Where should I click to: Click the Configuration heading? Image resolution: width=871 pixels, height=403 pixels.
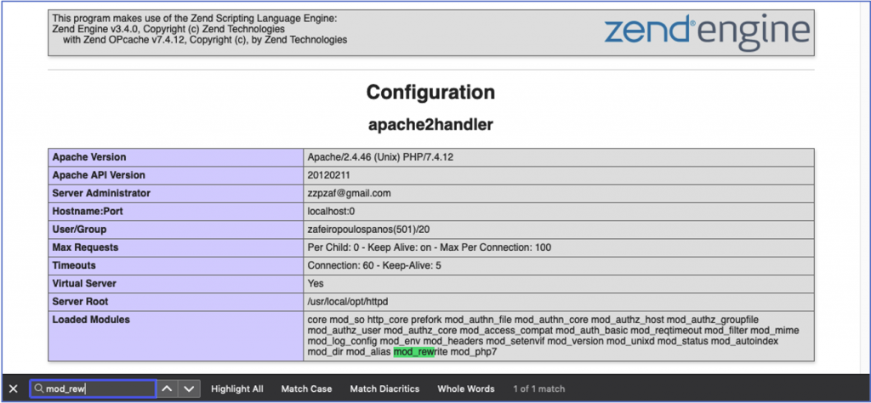(x=430, y=92)
